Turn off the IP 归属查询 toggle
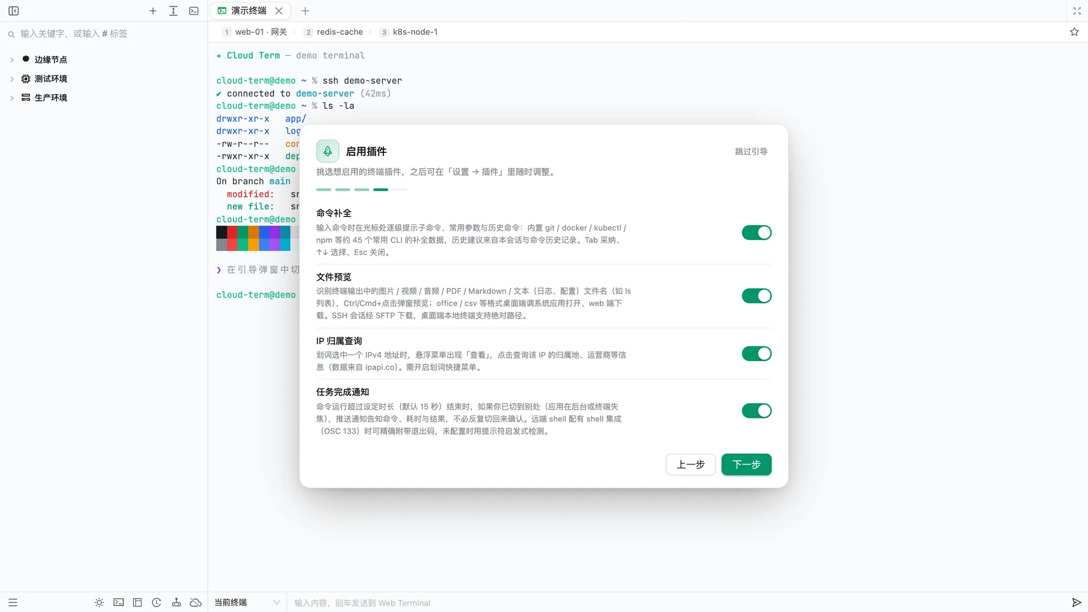The height and width of the screenshot is (612, 1088). click(756, 354)
